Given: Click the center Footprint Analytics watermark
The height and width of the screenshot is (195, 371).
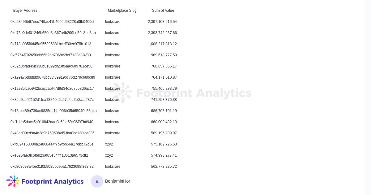Looking at the screenshot, I should [182, 93].
